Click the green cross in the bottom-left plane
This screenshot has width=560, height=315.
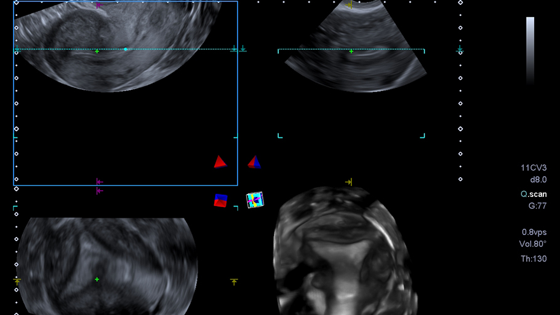(97, 279)
